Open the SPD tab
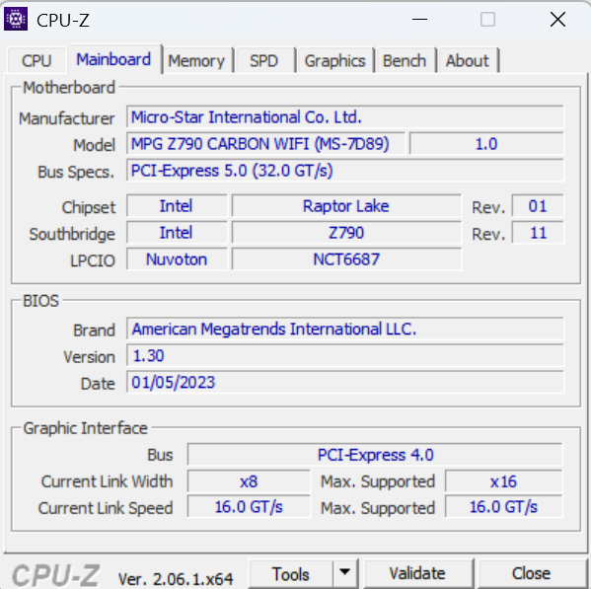Screen dimensions: 591x589 coord(263,60)
